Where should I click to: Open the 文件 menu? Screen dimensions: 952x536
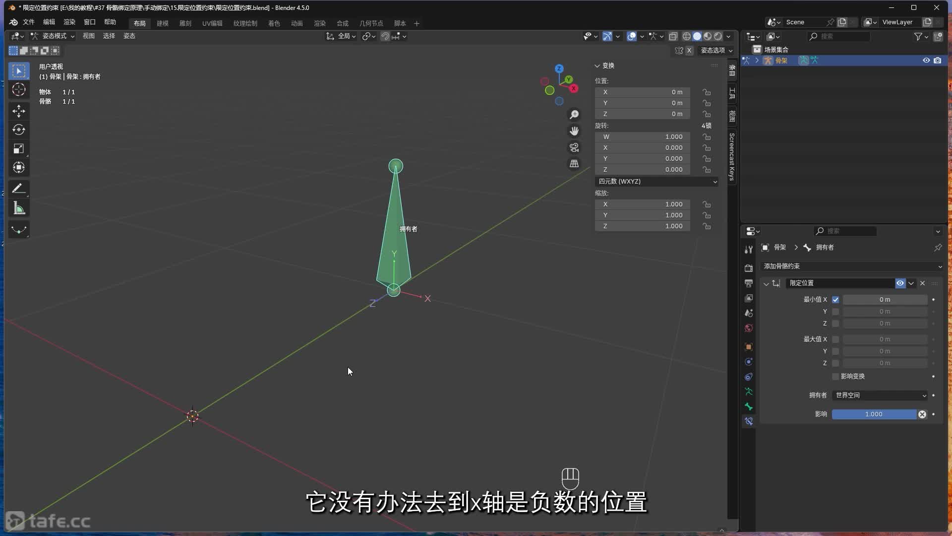pyautogui.click(x=29, y=22)
